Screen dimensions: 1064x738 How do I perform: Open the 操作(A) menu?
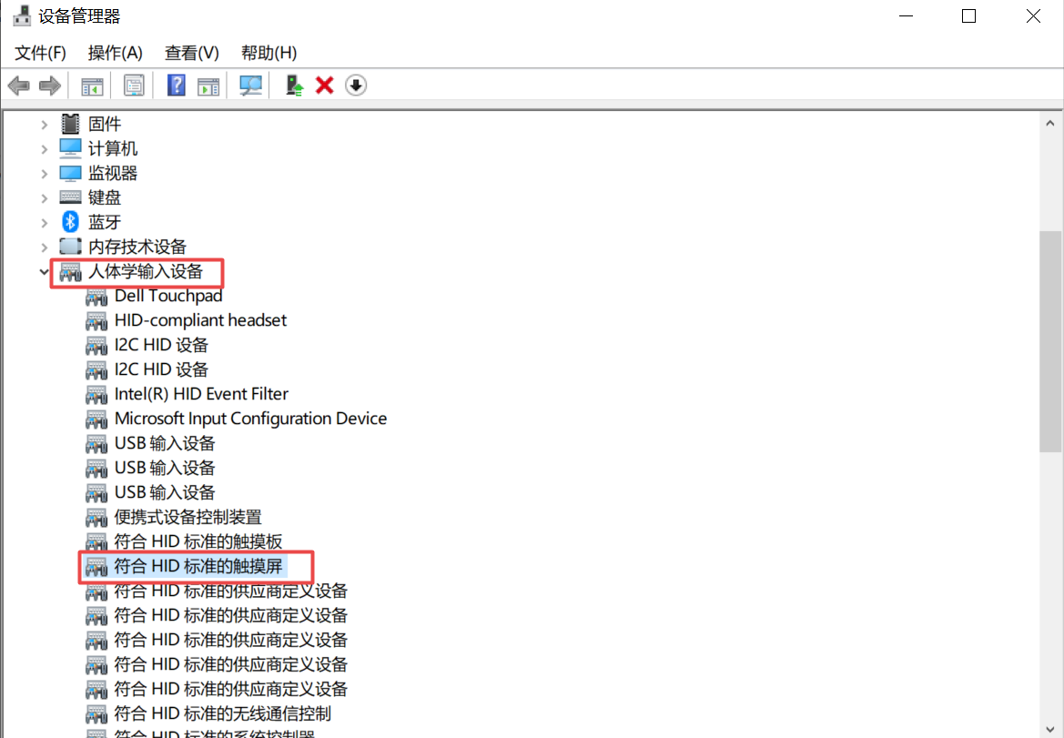116,53
